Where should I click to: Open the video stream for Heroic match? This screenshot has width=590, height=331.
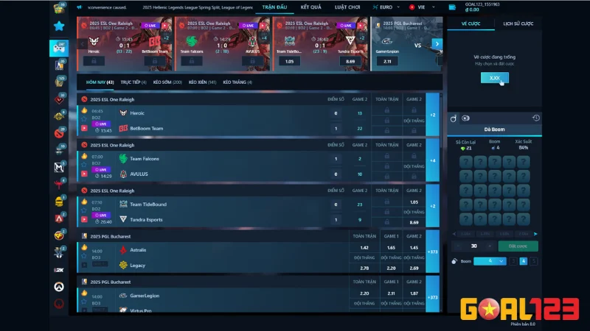pyautogui.click(x=84, y=128)
